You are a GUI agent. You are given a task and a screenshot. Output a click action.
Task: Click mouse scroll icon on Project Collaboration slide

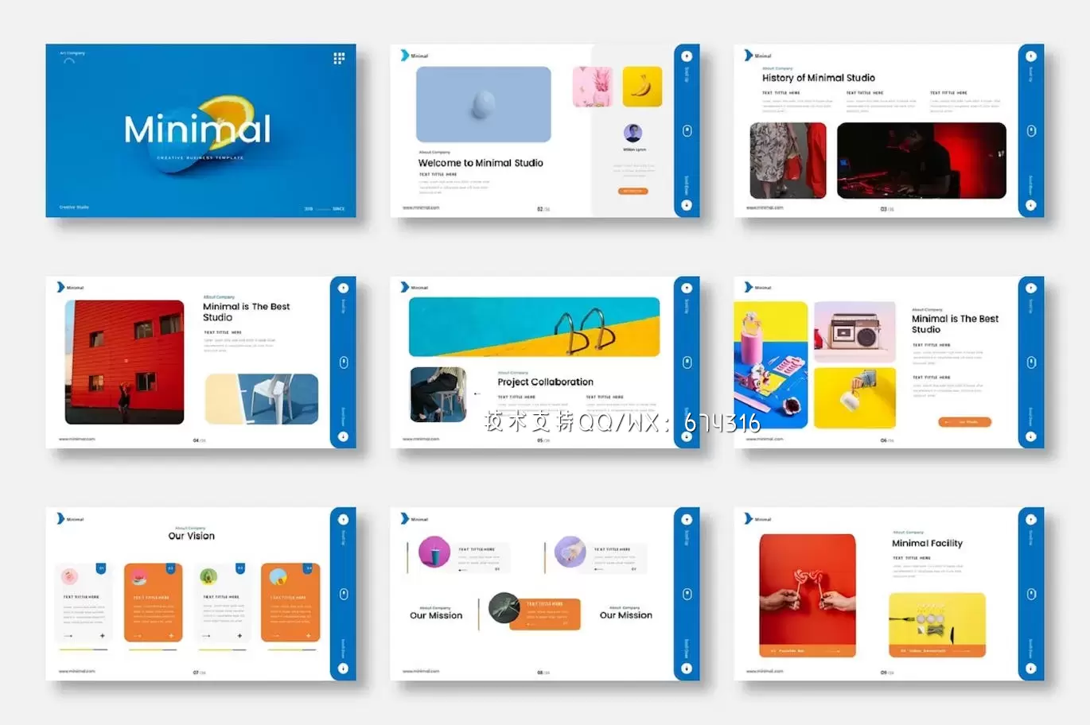tap(687, 362)
